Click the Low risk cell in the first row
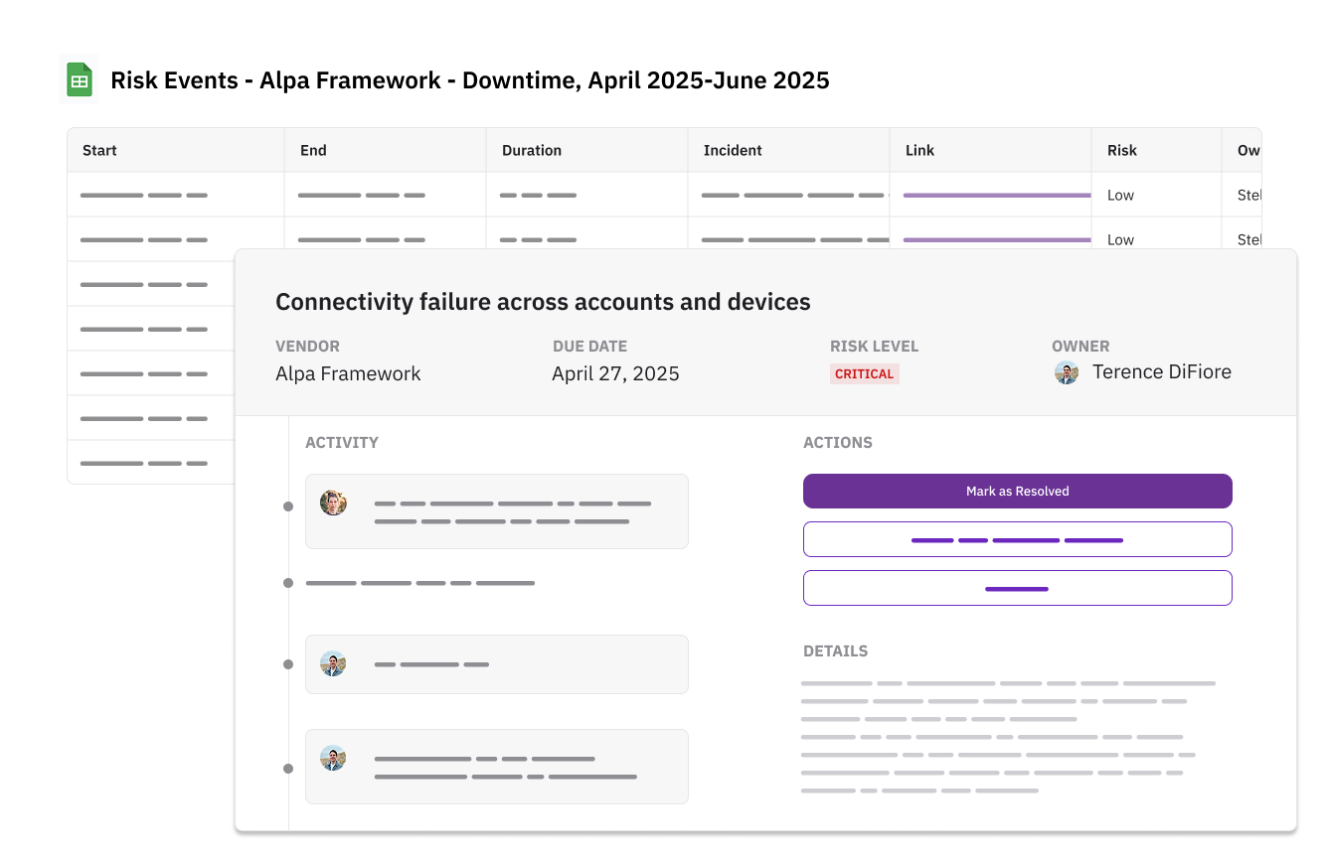This screenshot has width=1329, height=863. pyautogui.click(x=1120, y=196)
